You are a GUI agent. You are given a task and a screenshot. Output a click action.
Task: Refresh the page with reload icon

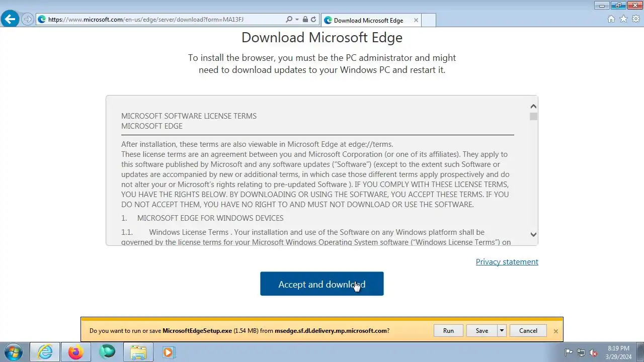coord(313,20)
